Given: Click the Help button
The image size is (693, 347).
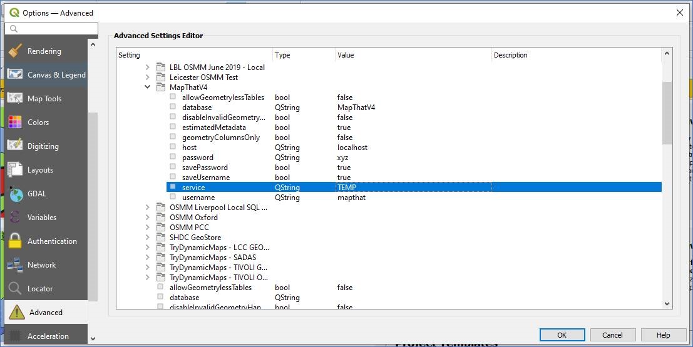Looking at the screenshot, I should coord(664,335).
